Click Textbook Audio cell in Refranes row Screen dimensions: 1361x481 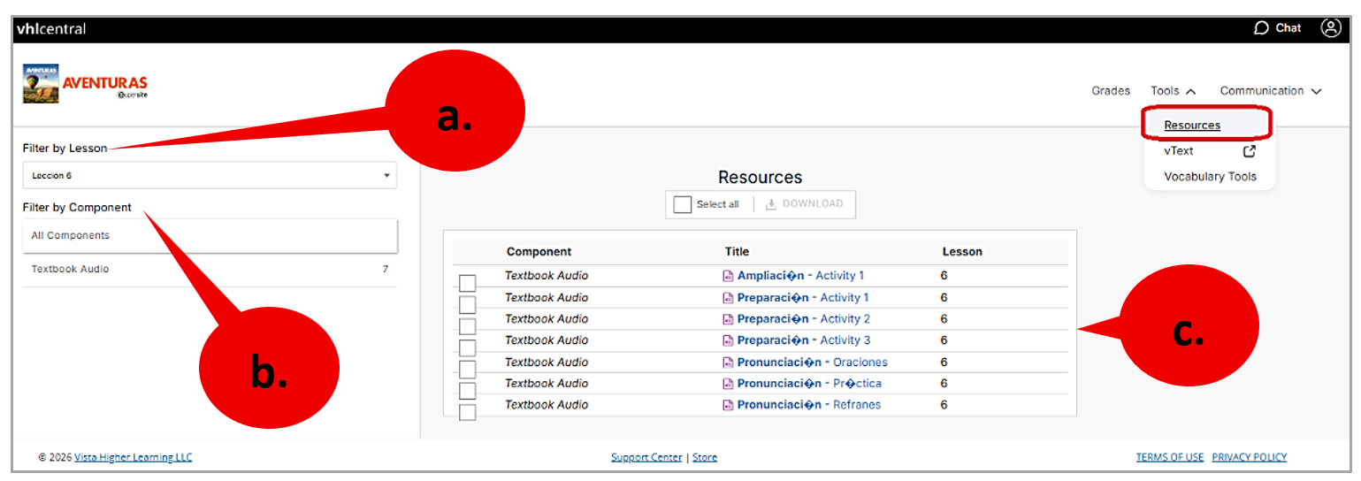547,405
